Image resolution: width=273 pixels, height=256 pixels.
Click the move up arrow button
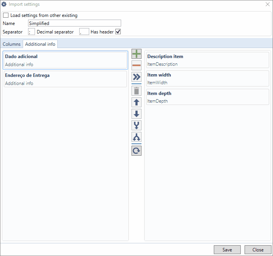tap(136, 102)
